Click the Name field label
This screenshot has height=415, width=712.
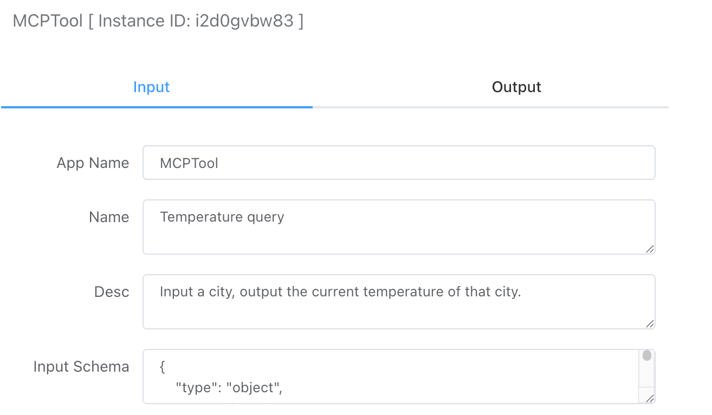(109, 217)
